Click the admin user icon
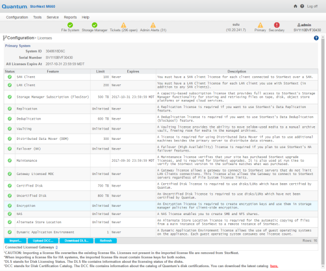The height and width of the screenshot is (271, 326). pos(299,25)
